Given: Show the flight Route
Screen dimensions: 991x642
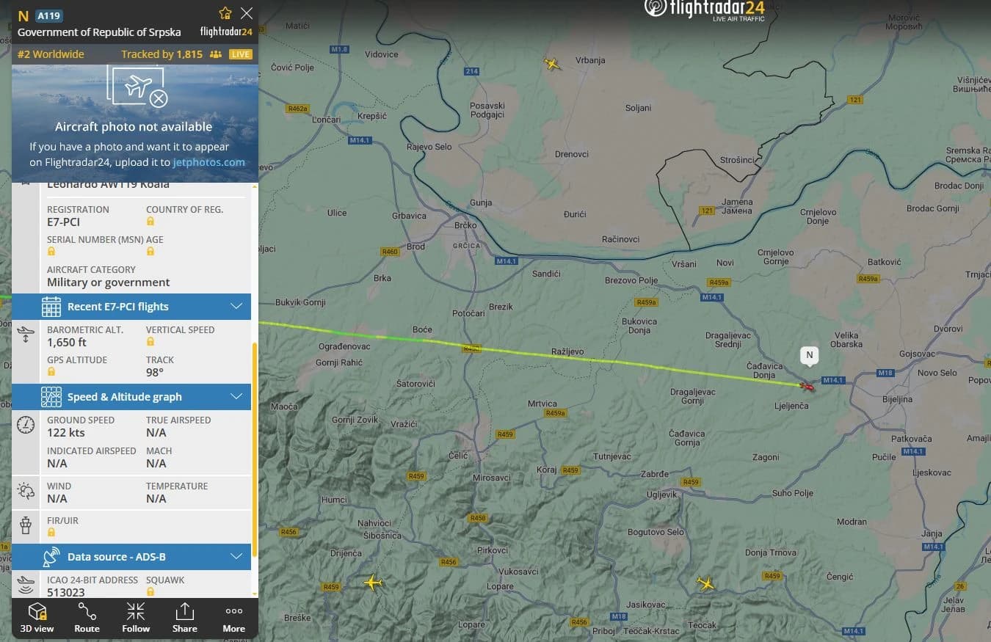Looking at the screenshot, I should pyautogui.click(x=87, y=618).
